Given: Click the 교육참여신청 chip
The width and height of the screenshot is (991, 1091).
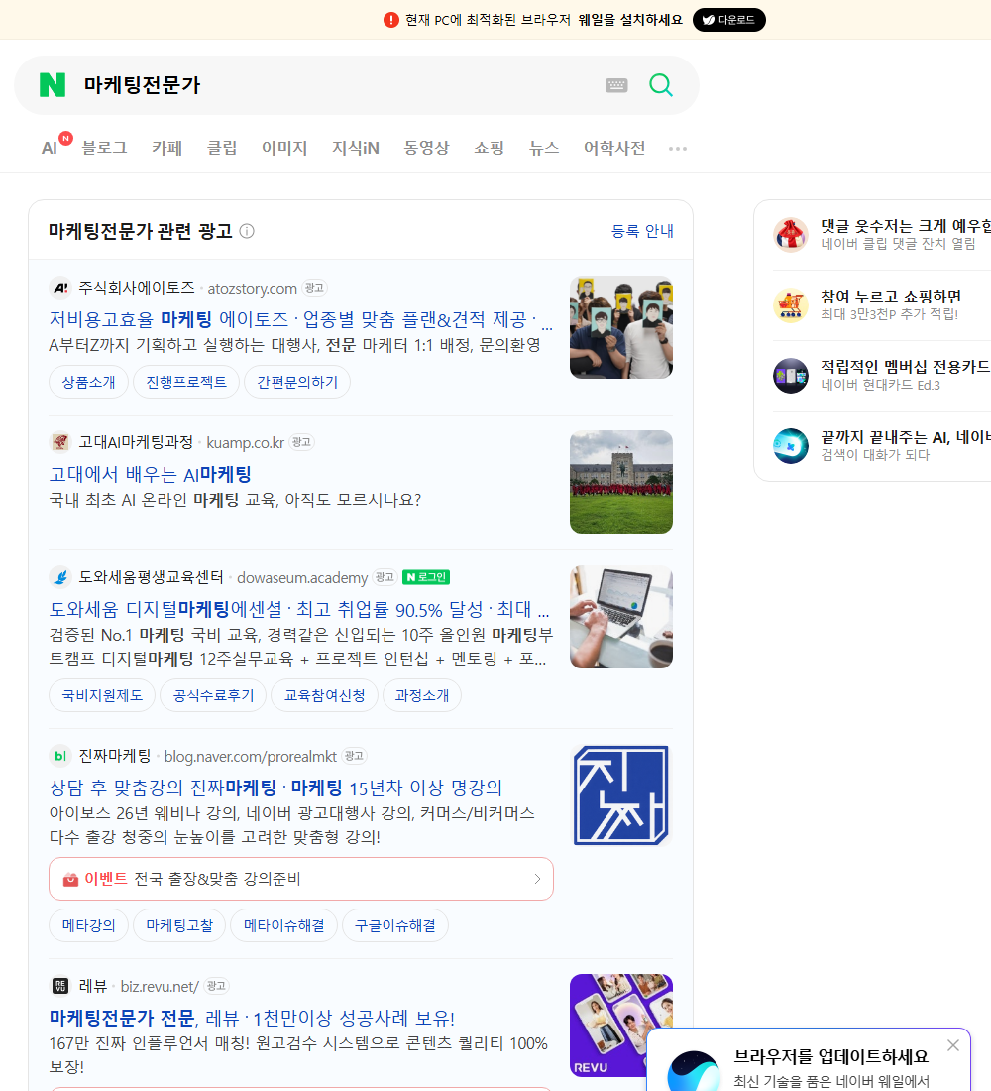Looking at the screenshot, I should tap(324, 695).
